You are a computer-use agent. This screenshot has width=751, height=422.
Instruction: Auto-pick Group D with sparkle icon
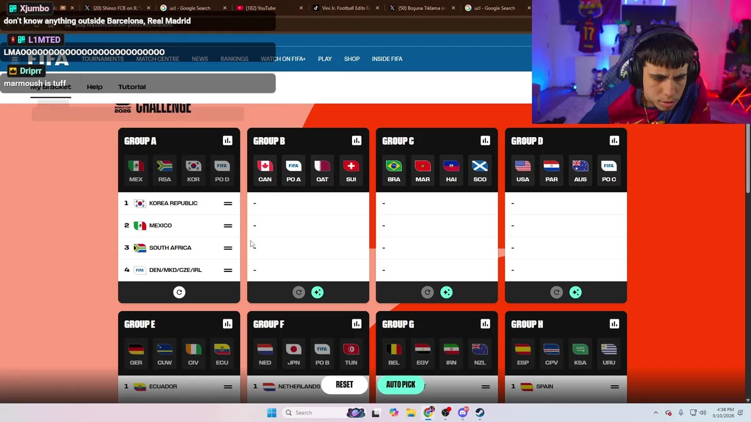click(576, 292)
